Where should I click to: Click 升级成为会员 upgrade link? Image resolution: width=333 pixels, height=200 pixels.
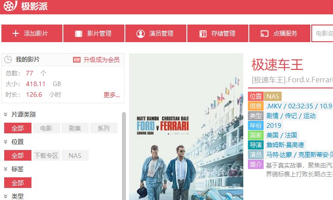pos(101,60)
